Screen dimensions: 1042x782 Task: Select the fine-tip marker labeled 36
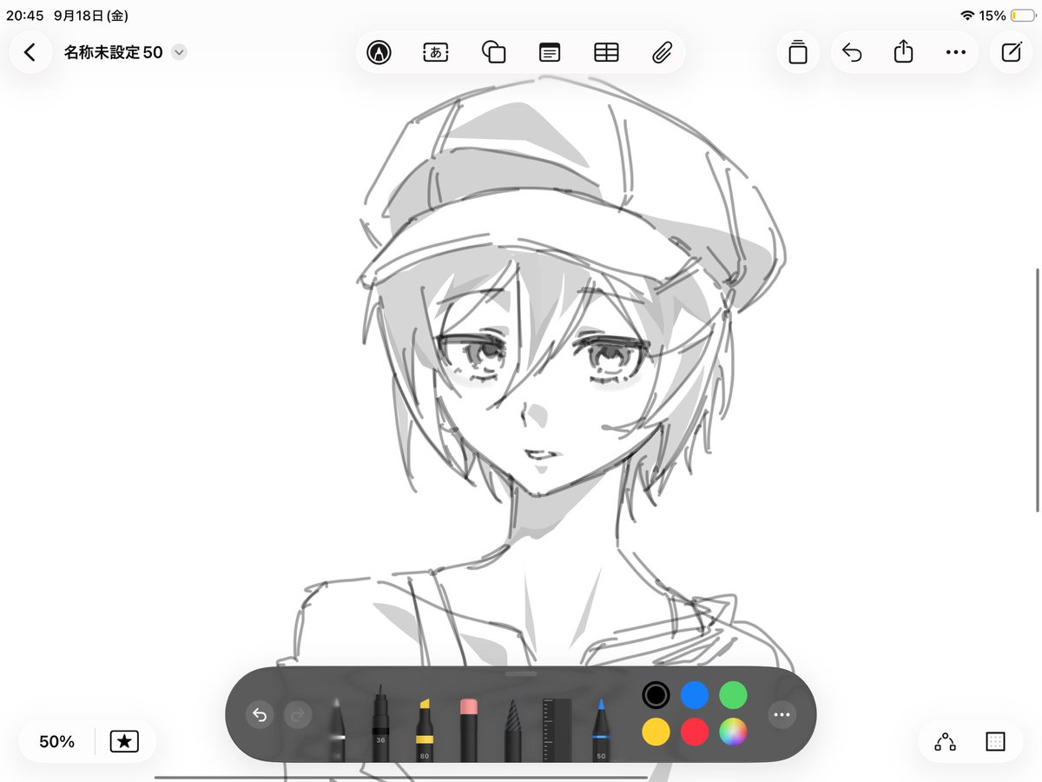tap(380, 724)
